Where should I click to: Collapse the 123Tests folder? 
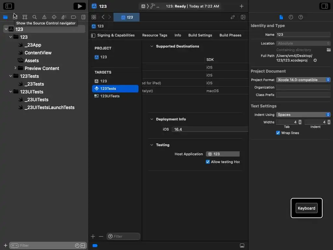point(11,76)
